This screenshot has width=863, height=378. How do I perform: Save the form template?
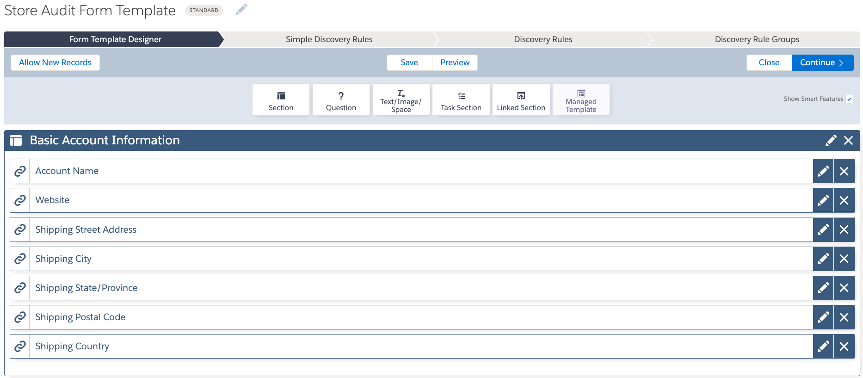click(x=409, y=62)
